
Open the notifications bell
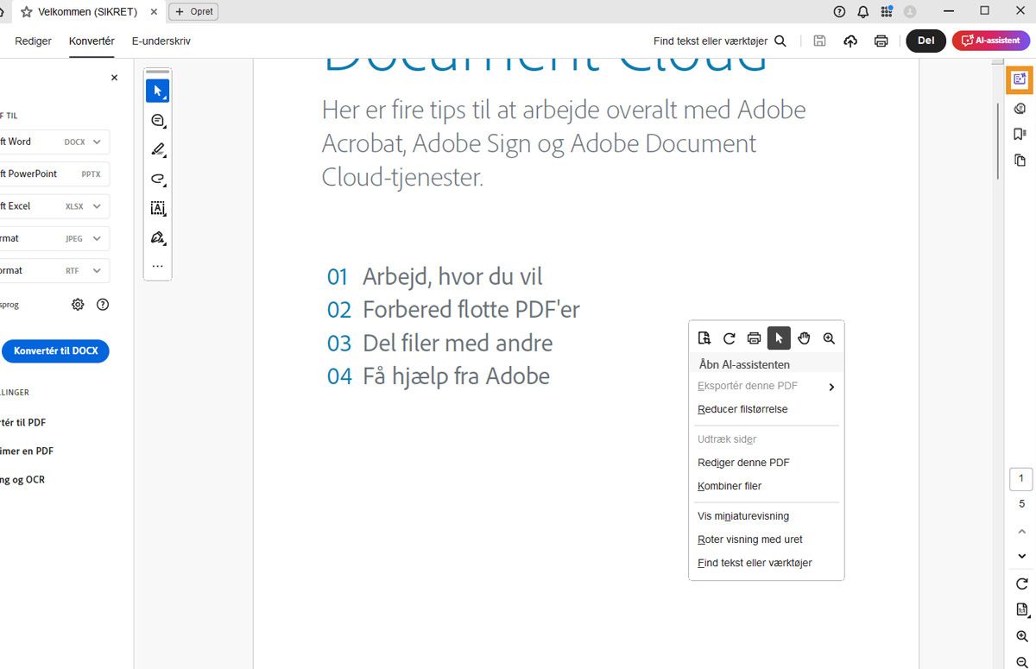tap(863, 11)
